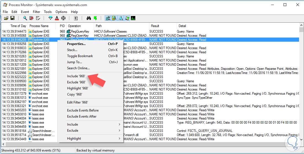Select Exclude '968' context entry
The height and width of the screenshot is (154, 304).
tap(91, 82)
